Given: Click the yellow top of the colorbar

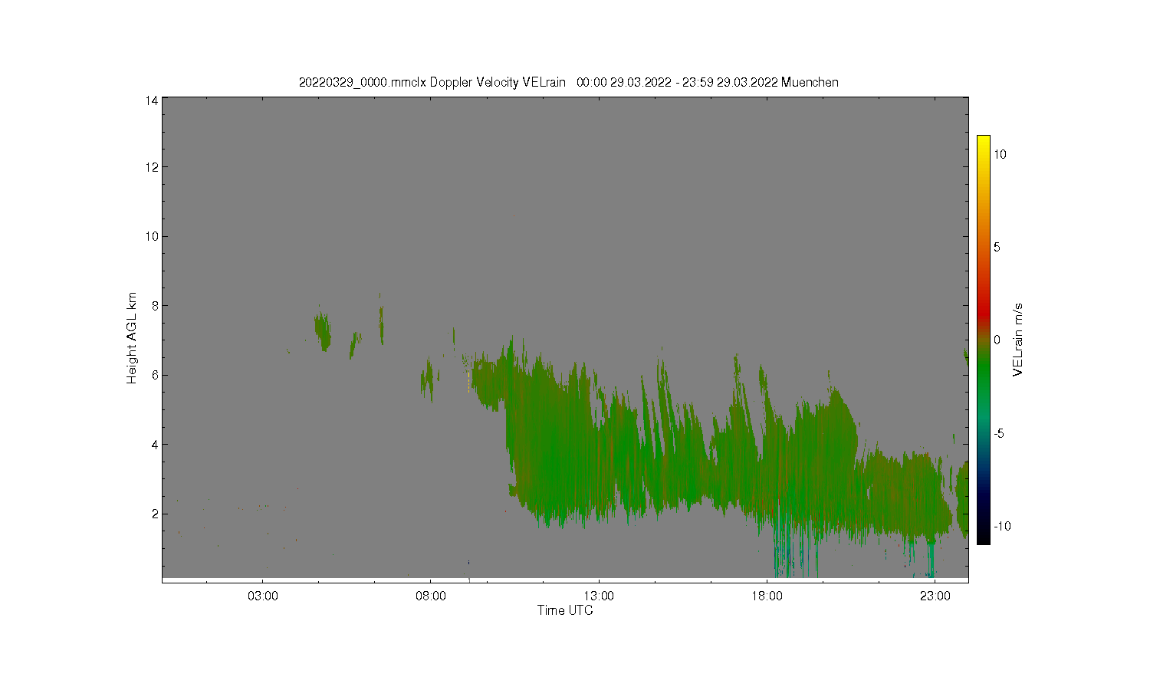Looking at the screenshot, I should pyautogui.click(x=983, y=142).
